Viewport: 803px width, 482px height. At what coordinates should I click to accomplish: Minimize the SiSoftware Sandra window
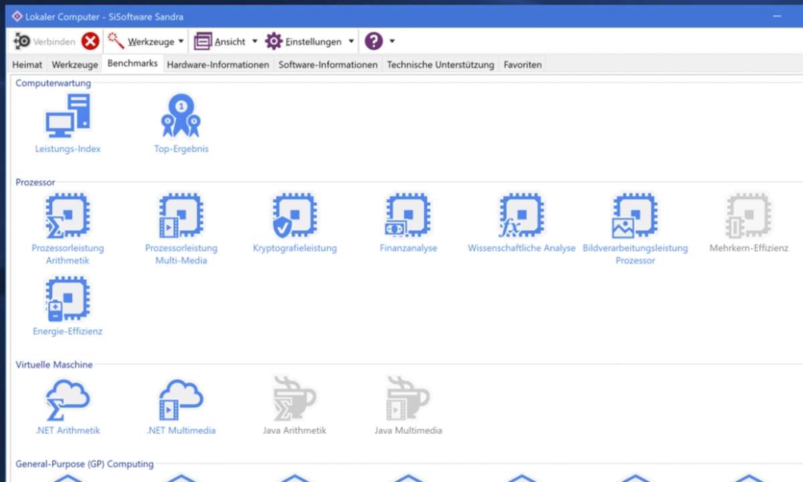(x=778, y=16)
